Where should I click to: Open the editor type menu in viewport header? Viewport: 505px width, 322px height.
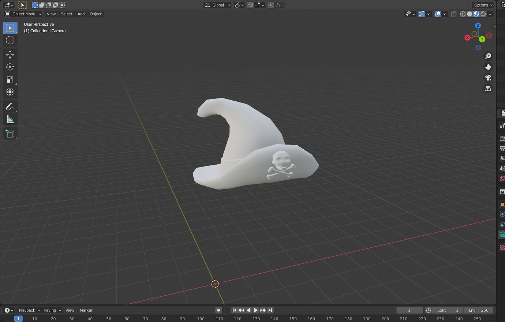pos(9,5)
